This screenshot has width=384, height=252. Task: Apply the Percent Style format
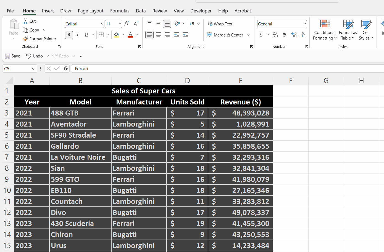click(x=275, y=35)
